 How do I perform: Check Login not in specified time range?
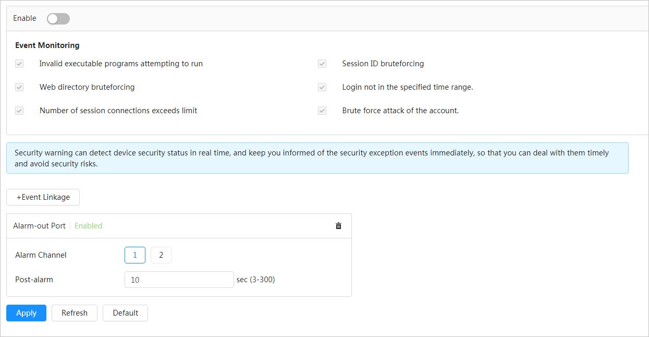coord(322,87)
